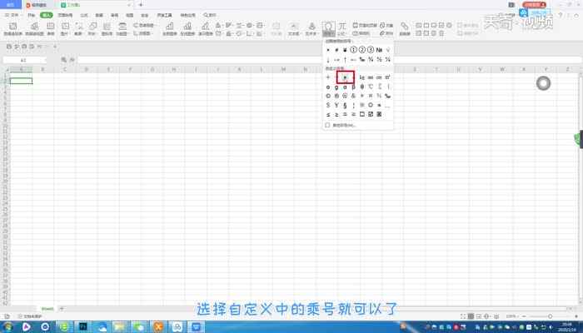This screenshot has height=333, width=583.
Task: Open the File menu dropdown
Action: (x=12, y=15)
